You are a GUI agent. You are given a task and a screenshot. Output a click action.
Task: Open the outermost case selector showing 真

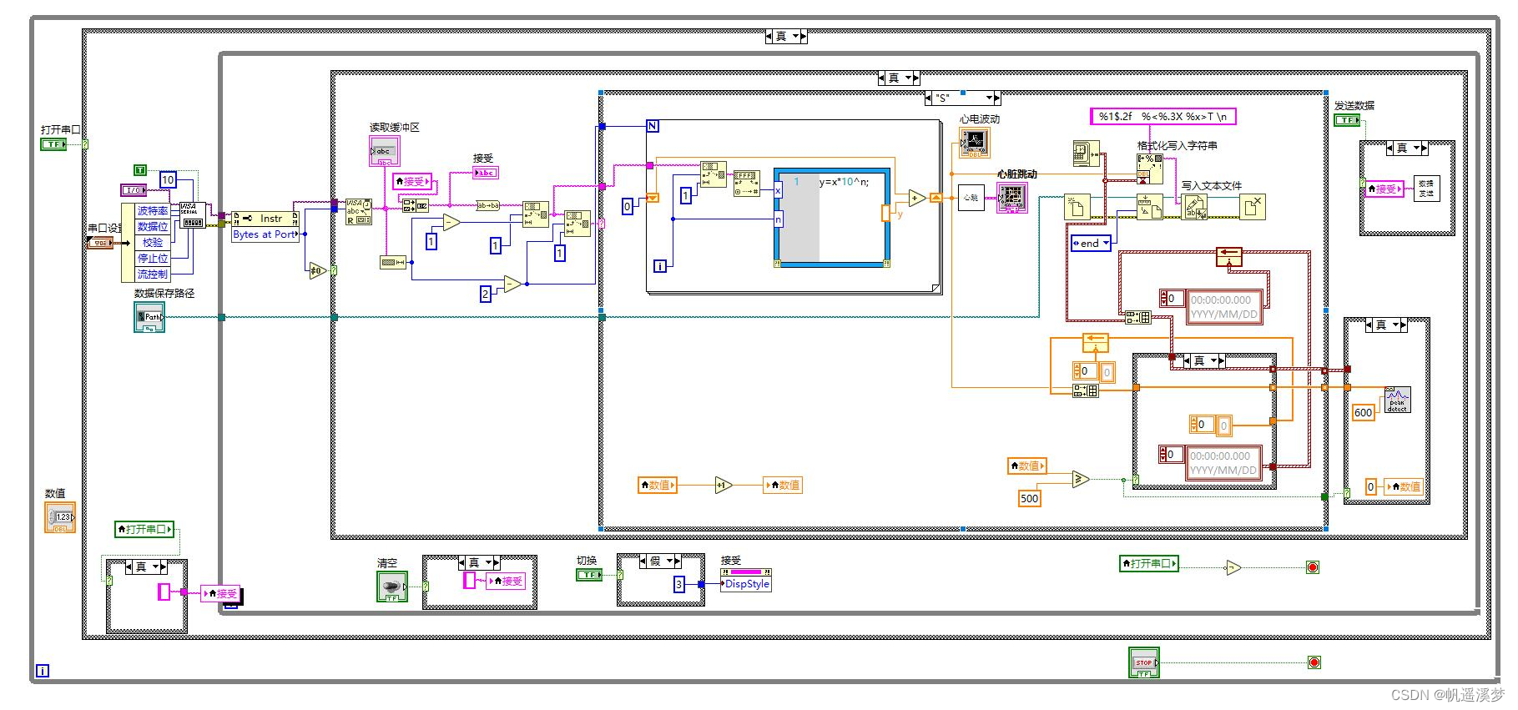(785, 36)
